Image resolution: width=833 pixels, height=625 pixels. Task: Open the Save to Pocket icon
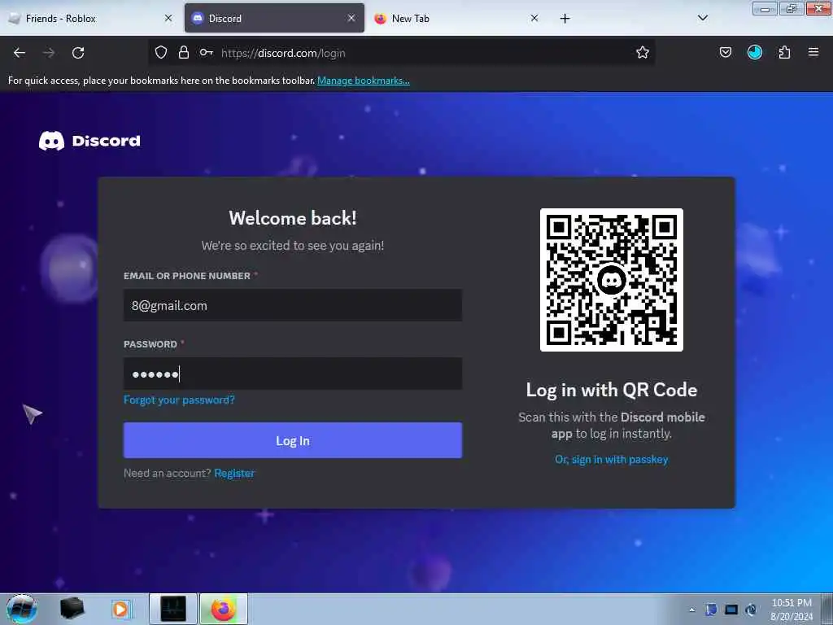click(725, 53)
